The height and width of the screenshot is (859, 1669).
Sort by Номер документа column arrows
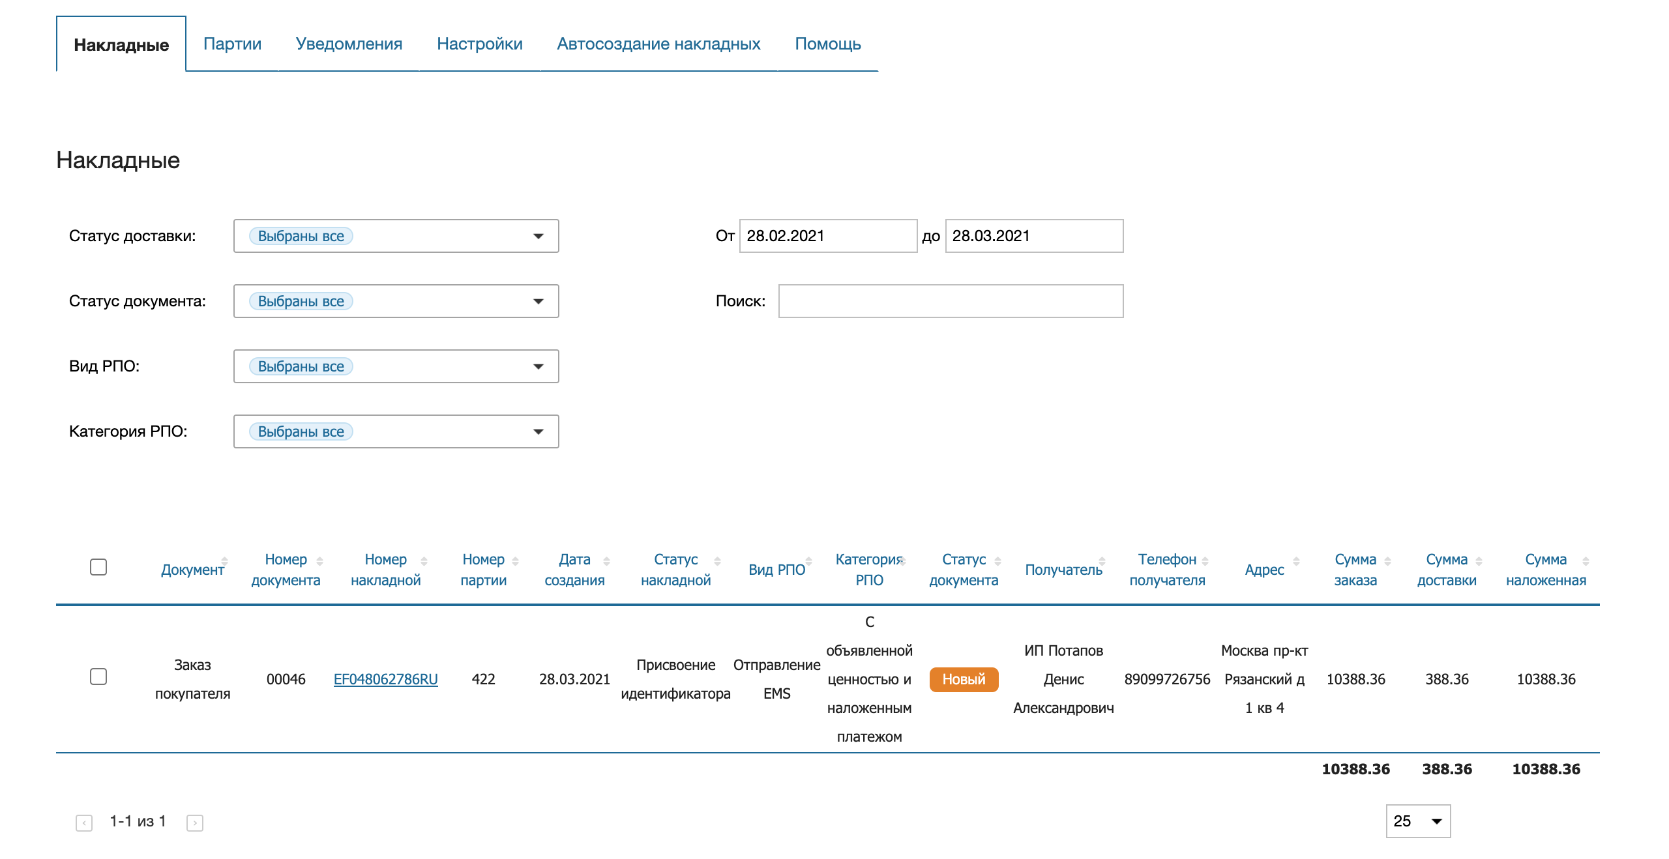319,561
